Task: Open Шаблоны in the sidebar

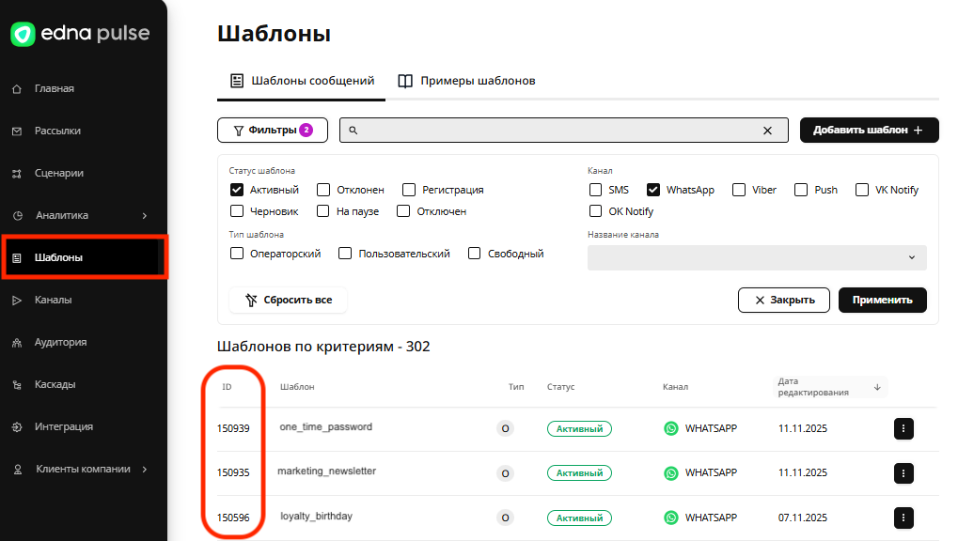Action: coord(85,257)
